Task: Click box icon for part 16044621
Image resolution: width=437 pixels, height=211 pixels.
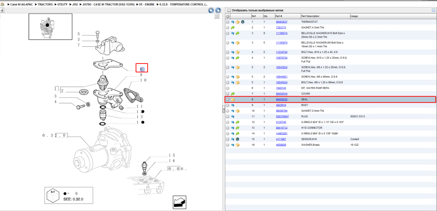Action: click(x=237, y=77)
